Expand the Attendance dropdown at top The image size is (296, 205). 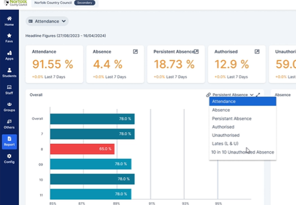click(47, 21)
